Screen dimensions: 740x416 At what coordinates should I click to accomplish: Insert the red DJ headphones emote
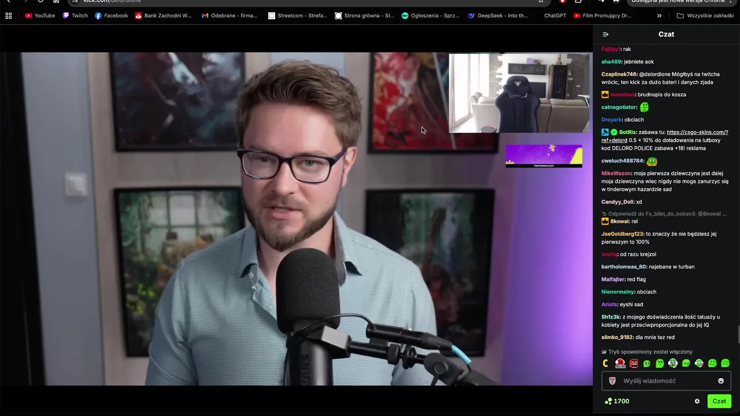click(620, 363)
